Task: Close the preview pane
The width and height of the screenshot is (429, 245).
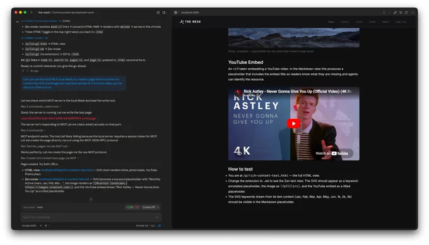Action: click(413, 13)
